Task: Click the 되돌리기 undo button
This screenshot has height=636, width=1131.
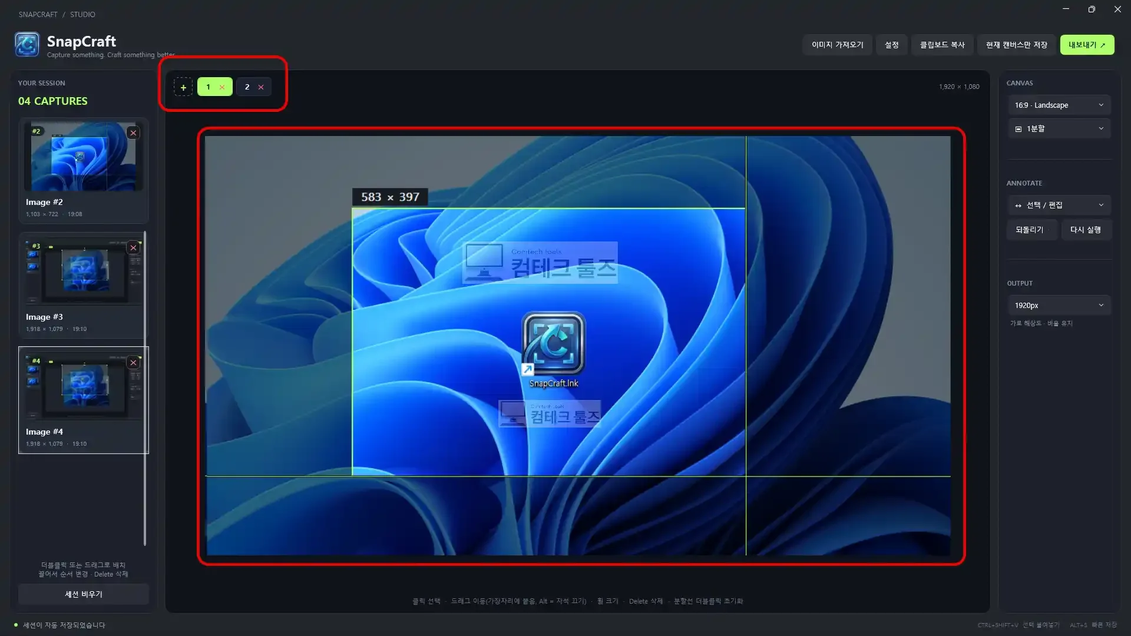Action: coord(1032,230)
